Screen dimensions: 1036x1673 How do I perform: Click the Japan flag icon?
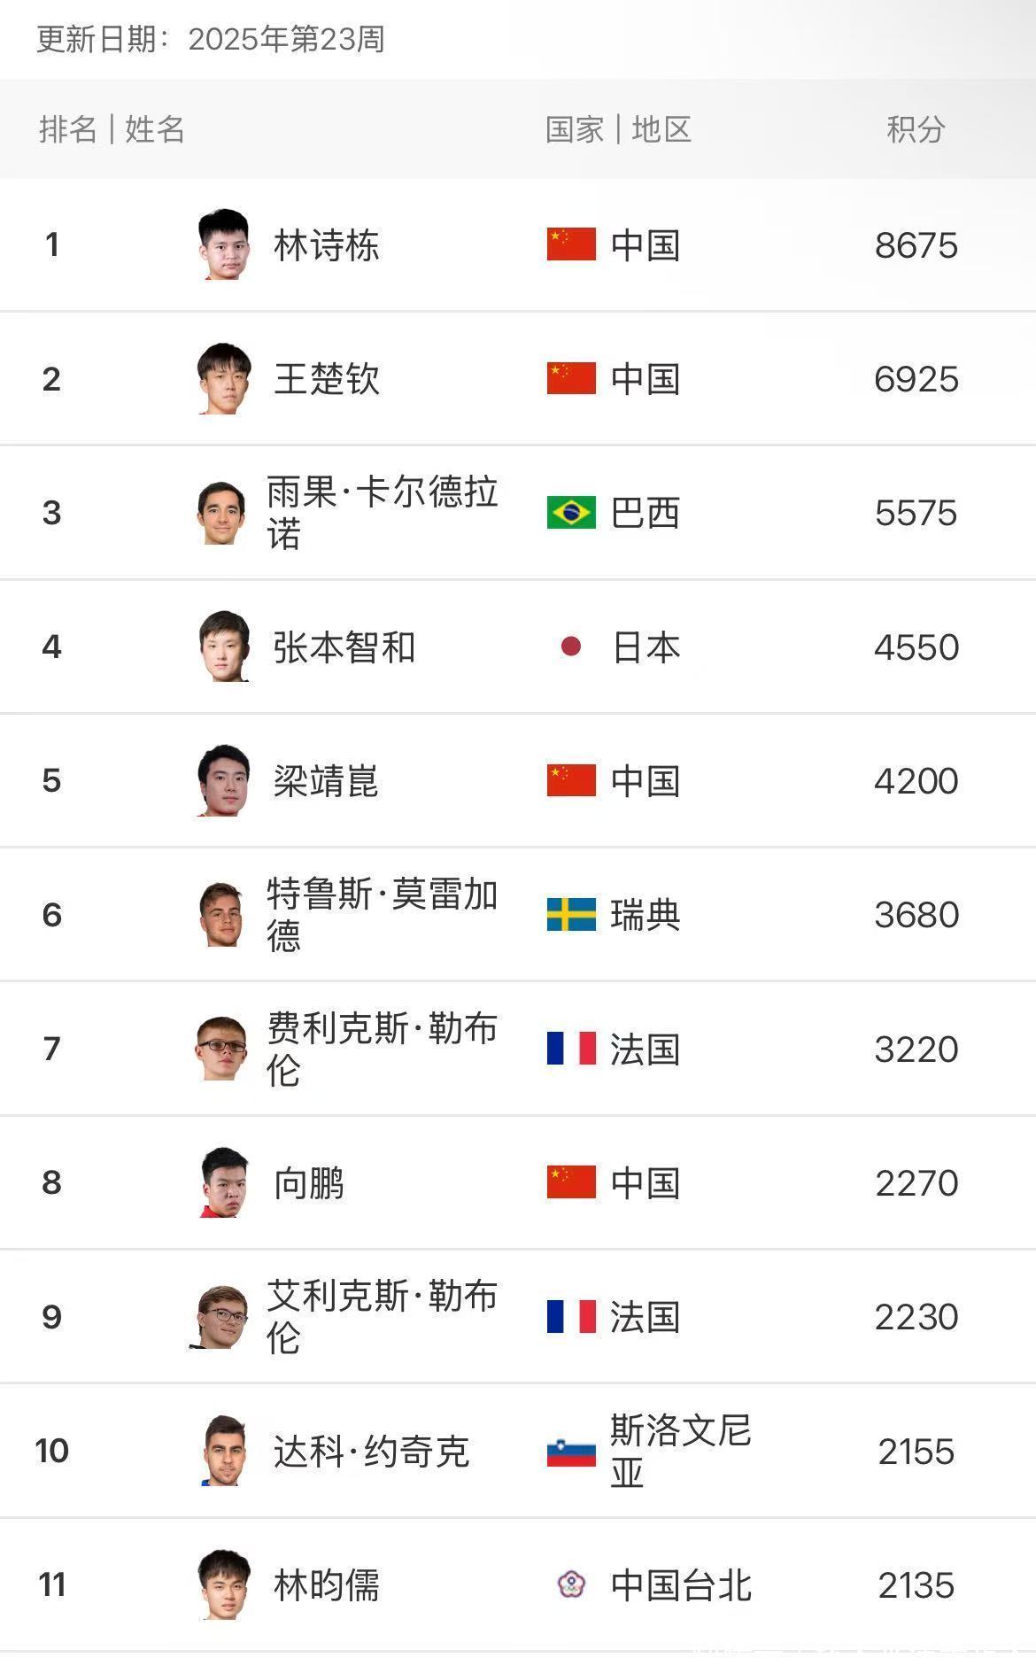point(571,647)
